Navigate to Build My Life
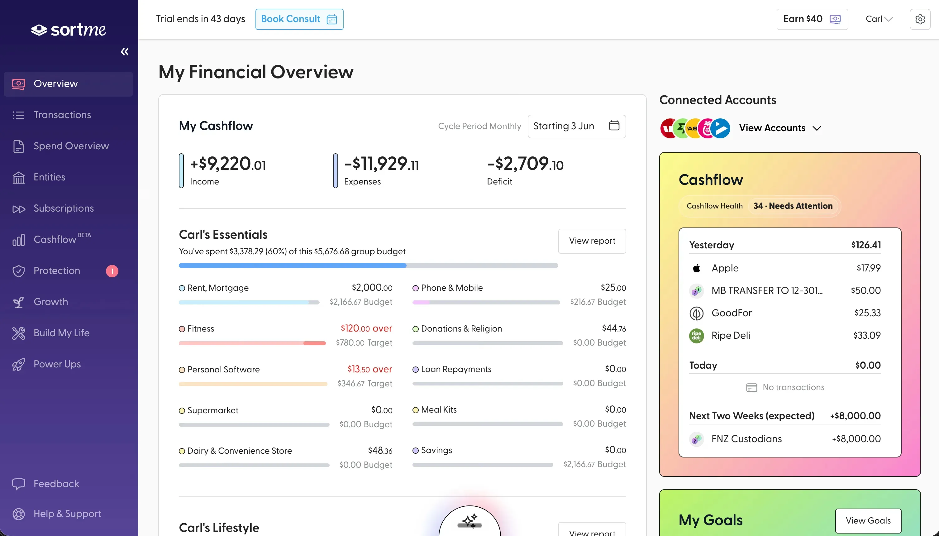The width and height of the screenshot is (939, 536). [69, 333]
